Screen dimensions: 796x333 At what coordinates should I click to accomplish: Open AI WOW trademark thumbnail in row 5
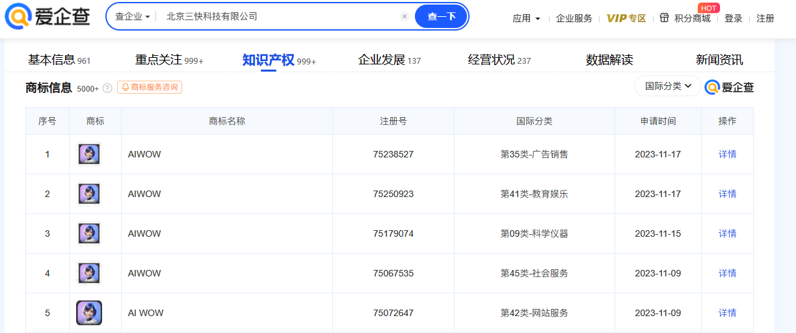tap(89, 313)
